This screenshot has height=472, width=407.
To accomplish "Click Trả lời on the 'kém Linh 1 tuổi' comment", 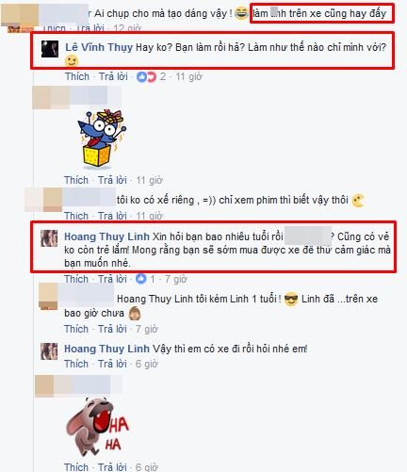I will pyautogui.click(x=112, y=329).
